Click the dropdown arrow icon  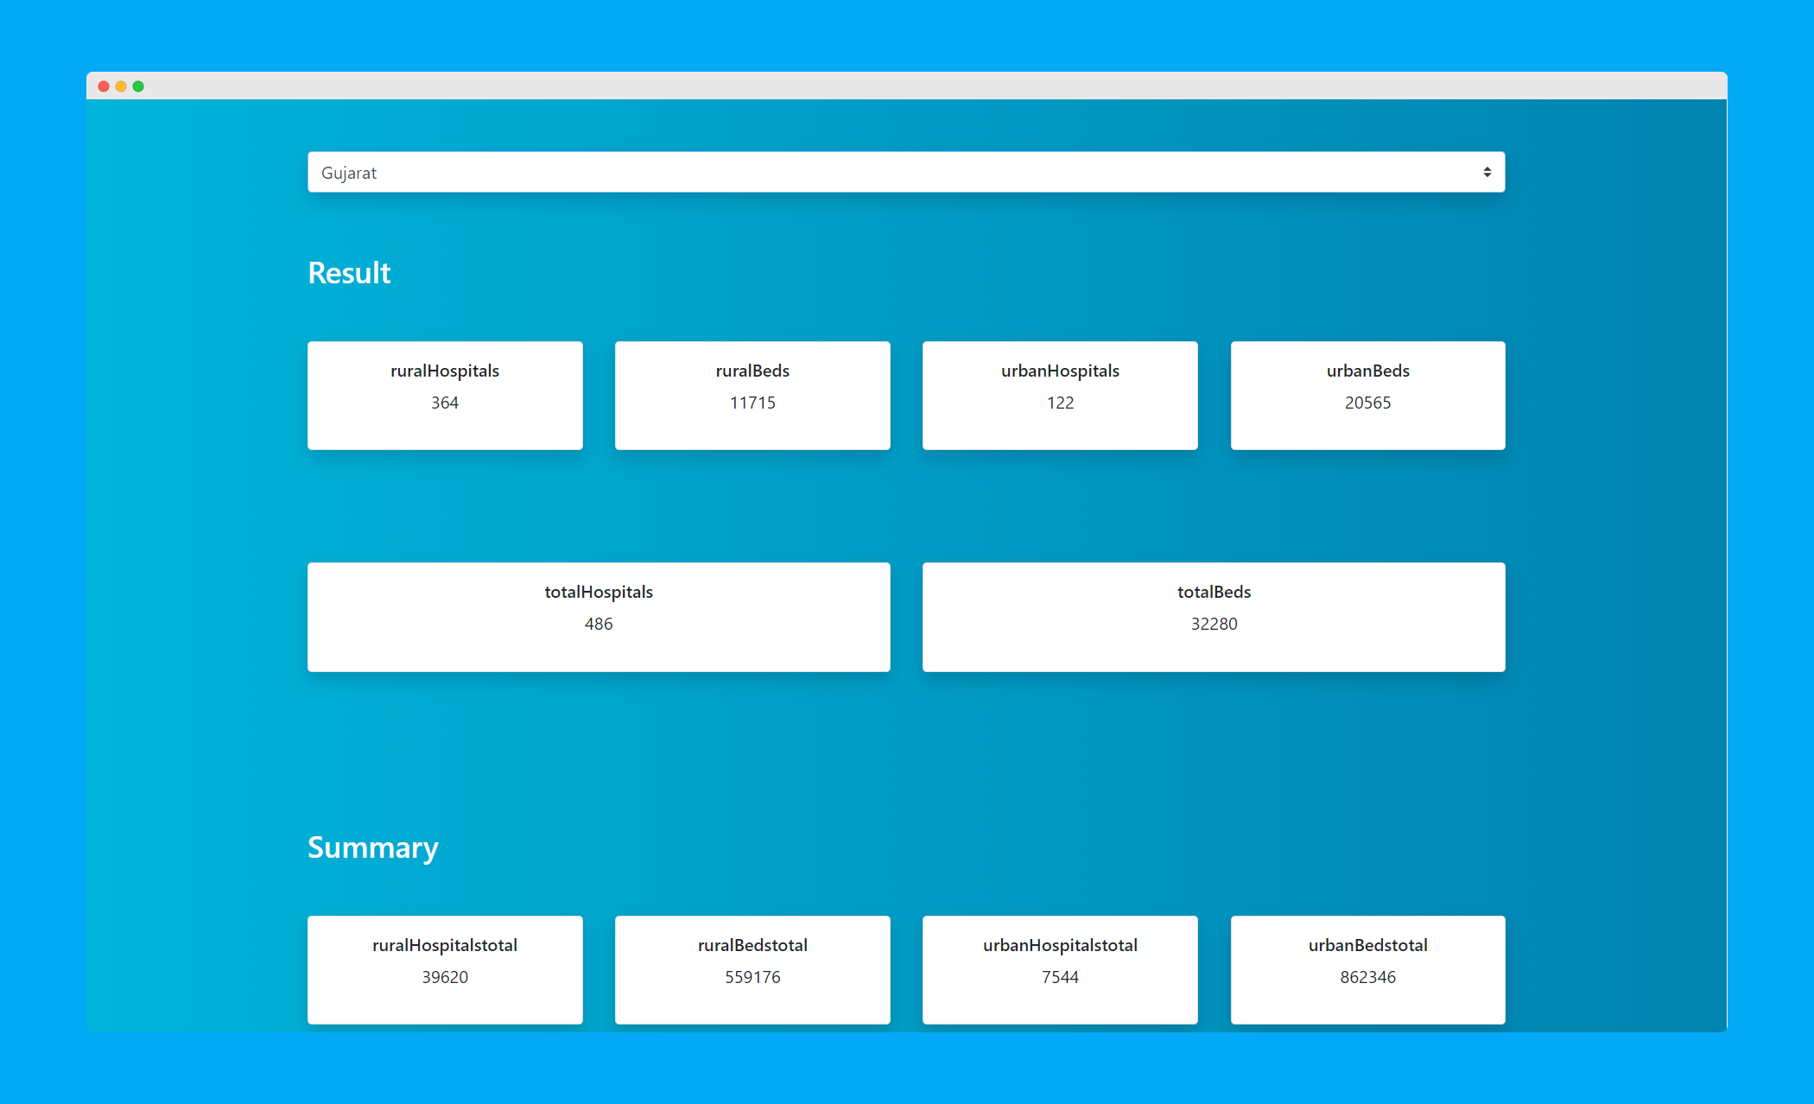[x=1487, y=173]
